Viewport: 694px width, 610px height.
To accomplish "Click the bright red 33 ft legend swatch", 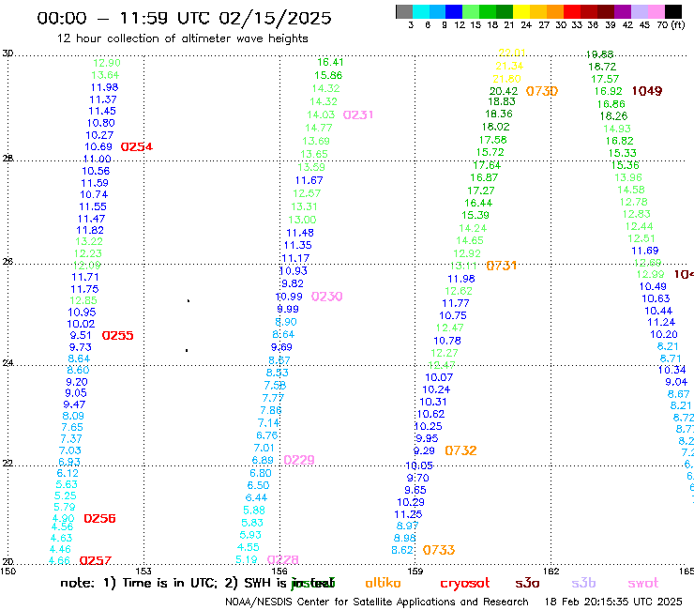I will (x=572, y=11).
